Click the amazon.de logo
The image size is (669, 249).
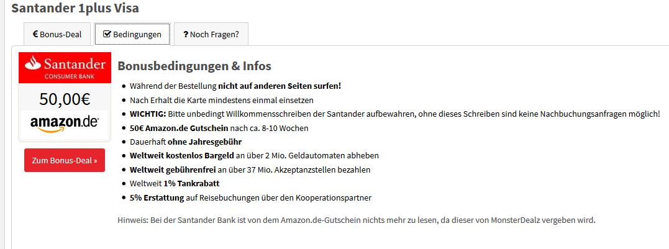[65, 123]
